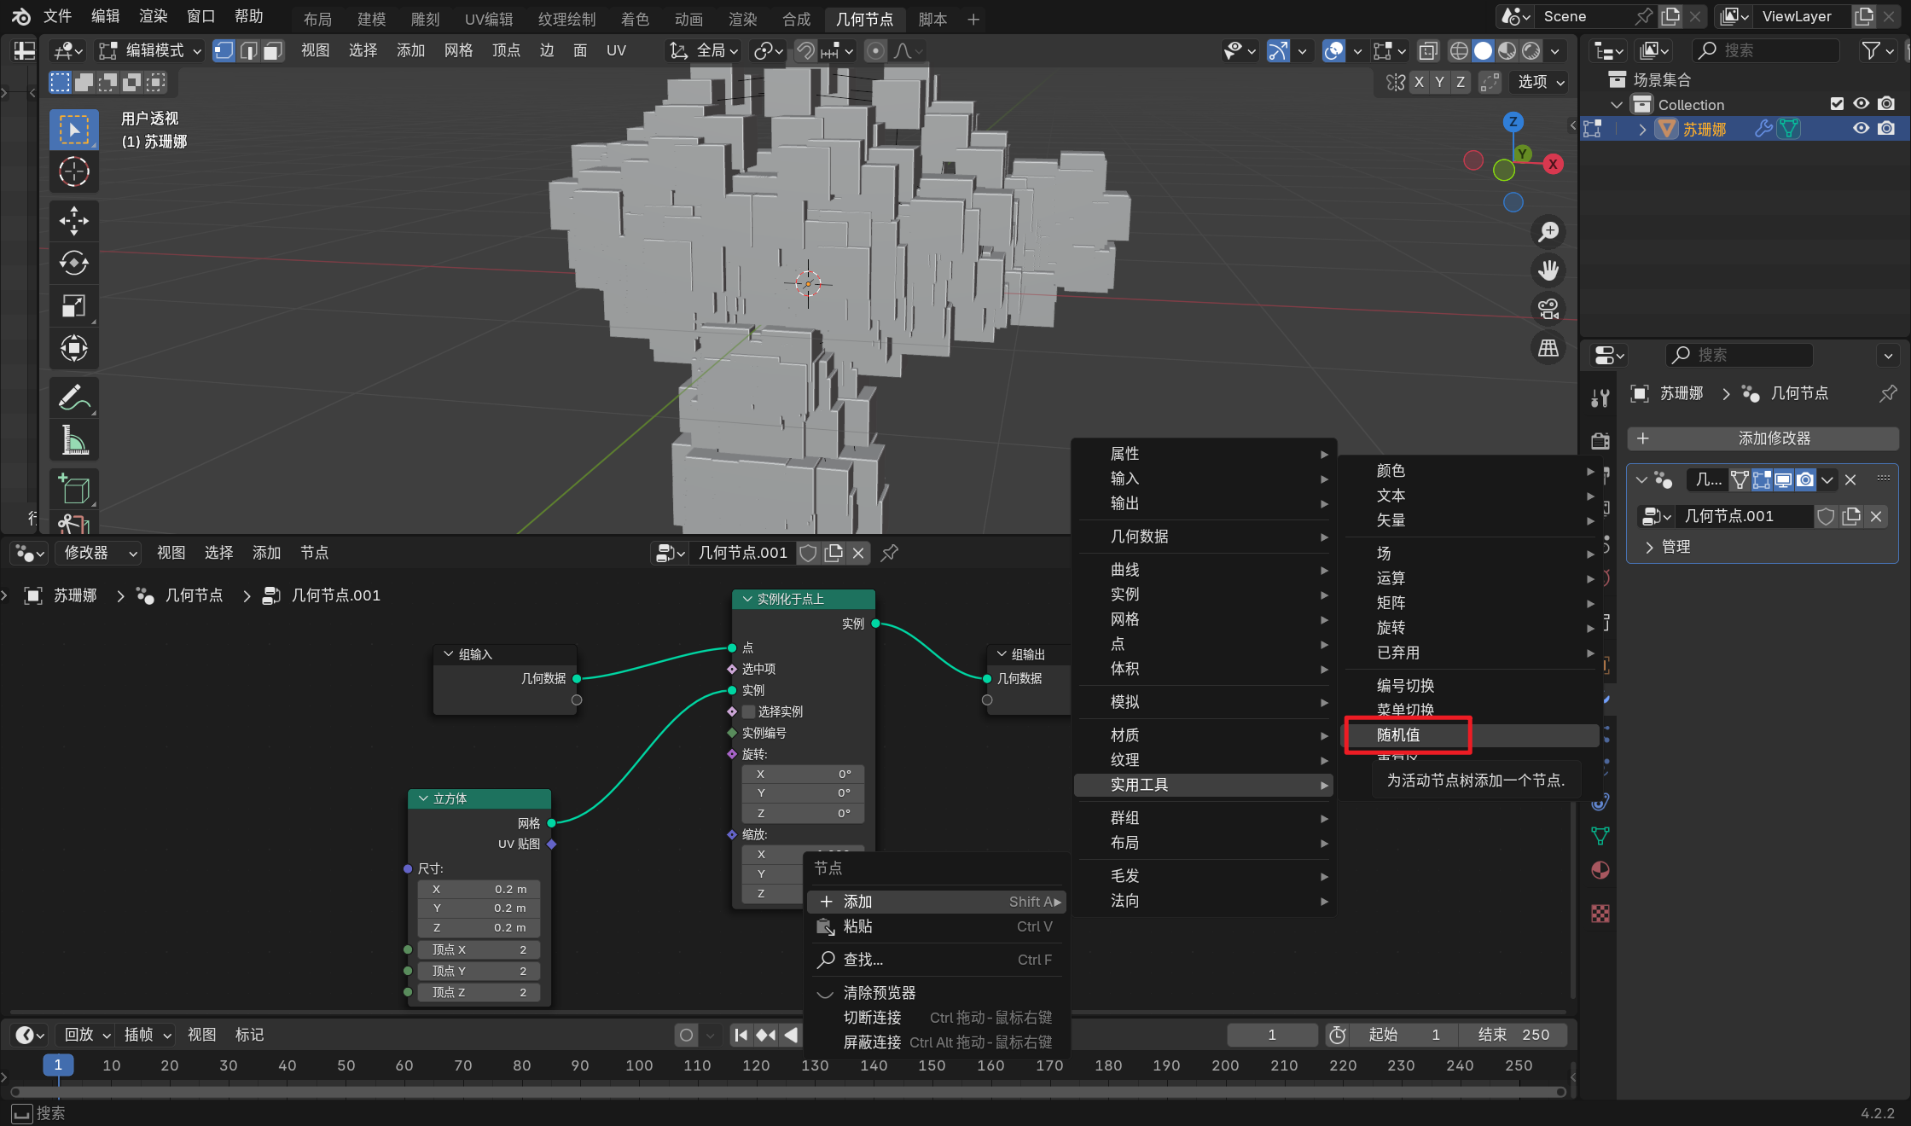
Task: Click the zoom view magnifier icon
Action: tap(1548, 231)
